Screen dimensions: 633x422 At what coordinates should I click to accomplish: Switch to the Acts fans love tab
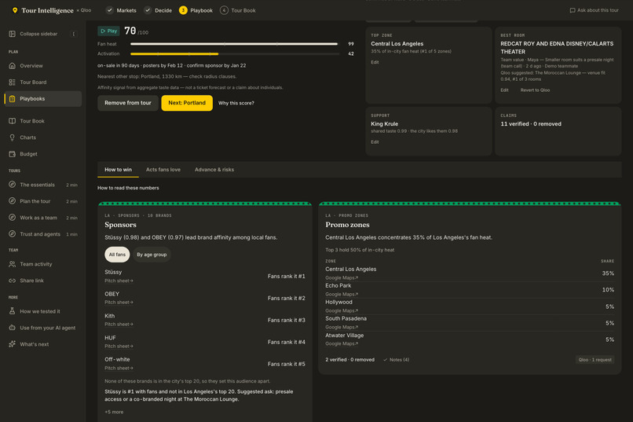[163, 170]
